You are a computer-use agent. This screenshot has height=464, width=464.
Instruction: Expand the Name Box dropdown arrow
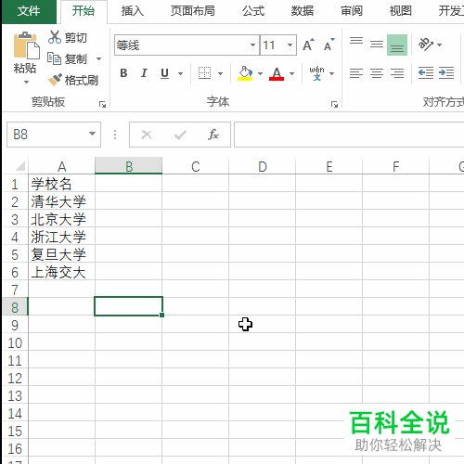[x=92, y=134]
